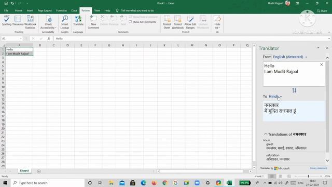
Task: Click the taskbar search box
Action: pos(47,183)
